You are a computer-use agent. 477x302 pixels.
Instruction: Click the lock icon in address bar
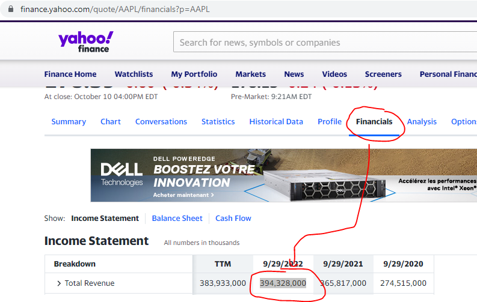pos(11,9)
